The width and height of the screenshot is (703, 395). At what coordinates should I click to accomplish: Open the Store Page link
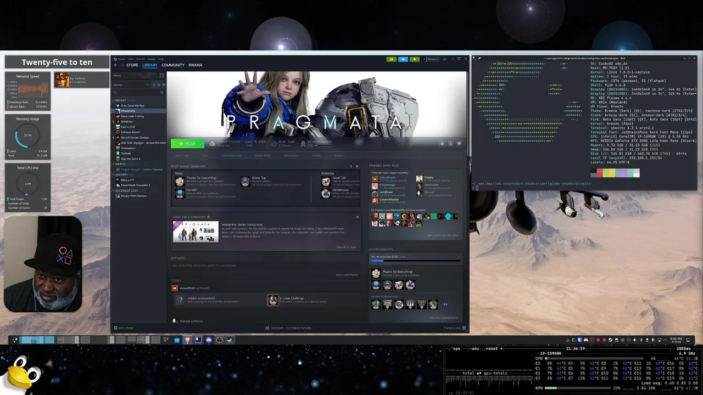click(x=182, y=156)
